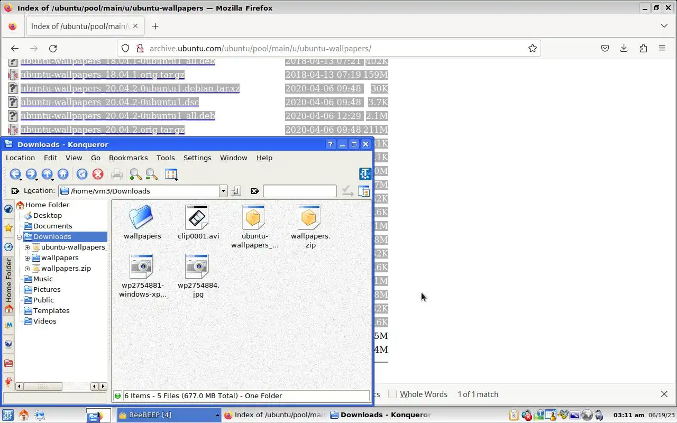This screenshot has width=677, height=423.
Task: Click the bookmarks star sidebar tab
Action: [8, 228]
